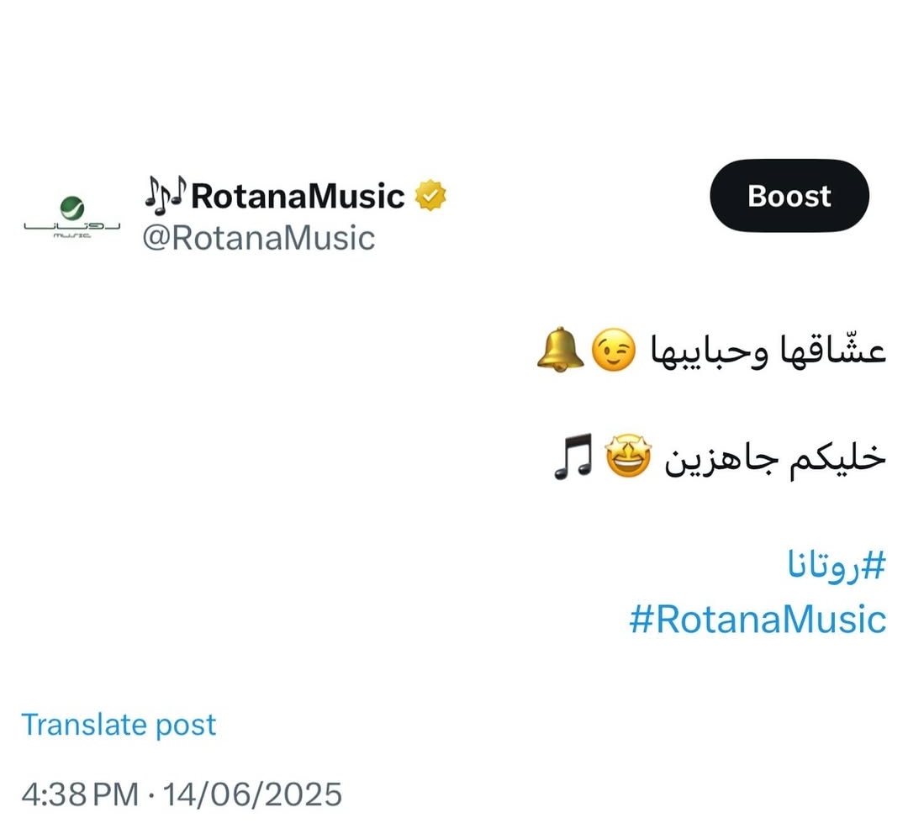
Task: Click the gold verified badge icon
Action: click(x=430, y=195)
